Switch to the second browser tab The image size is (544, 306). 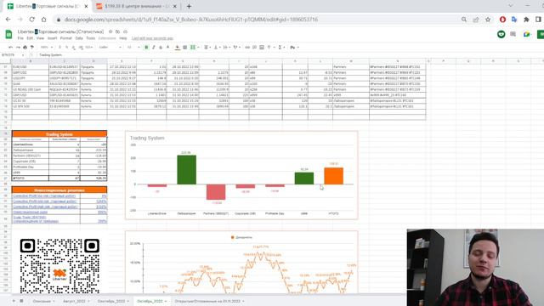point(136,6)
